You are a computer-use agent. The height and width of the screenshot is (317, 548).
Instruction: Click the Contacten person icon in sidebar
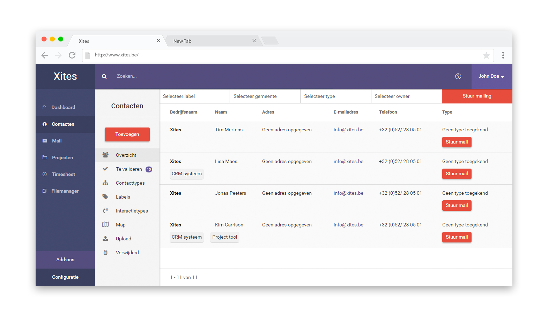coord(45,124)
